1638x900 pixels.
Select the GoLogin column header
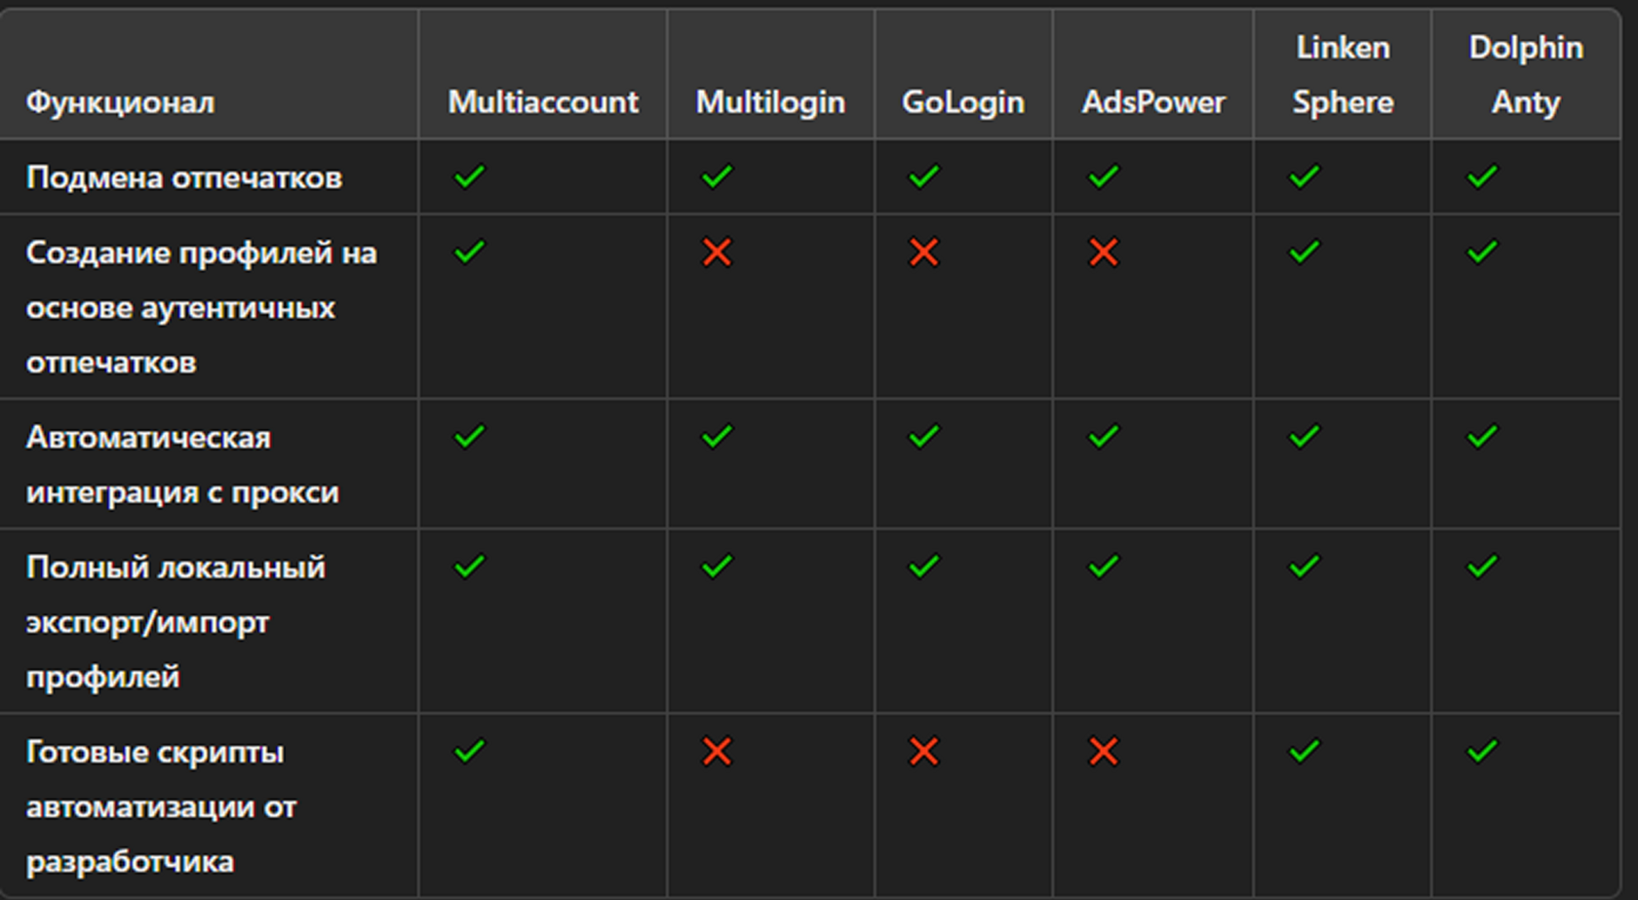coord(963,102)
